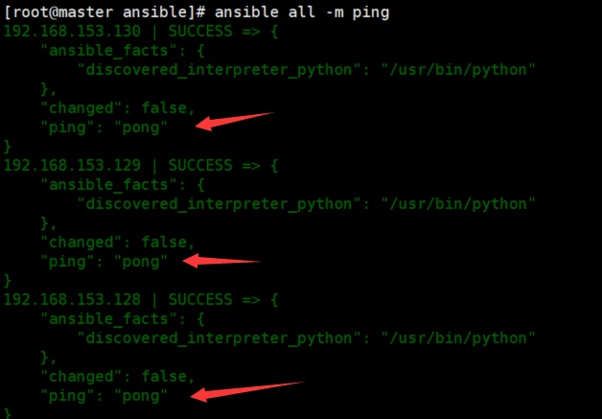Click first /usr/bin/python path value

pyautogui.click(x=458, y=70)
